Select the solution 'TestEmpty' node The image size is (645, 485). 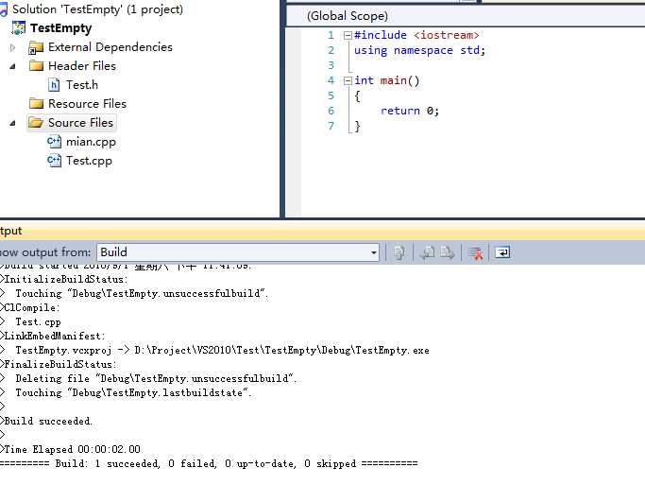coord(97,9)
